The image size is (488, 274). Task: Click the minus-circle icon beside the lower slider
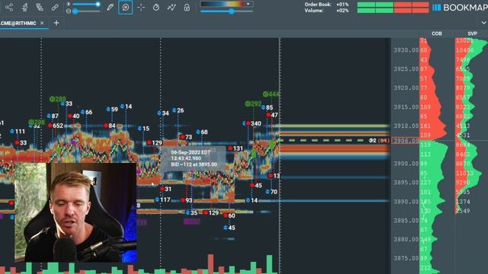pyautogui.click(x=69, y=11)
